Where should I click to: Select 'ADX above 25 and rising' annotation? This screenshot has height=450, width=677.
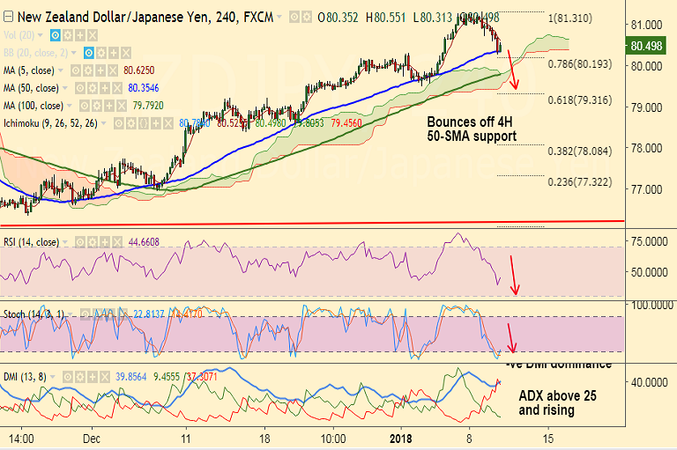557,402
